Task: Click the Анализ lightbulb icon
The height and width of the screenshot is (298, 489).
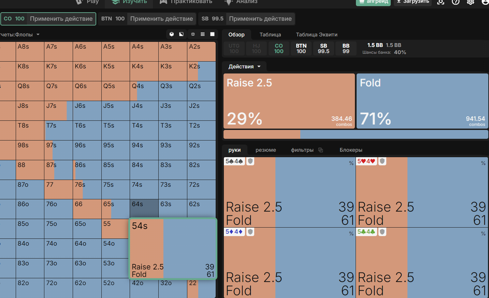Action: point(228,2)
